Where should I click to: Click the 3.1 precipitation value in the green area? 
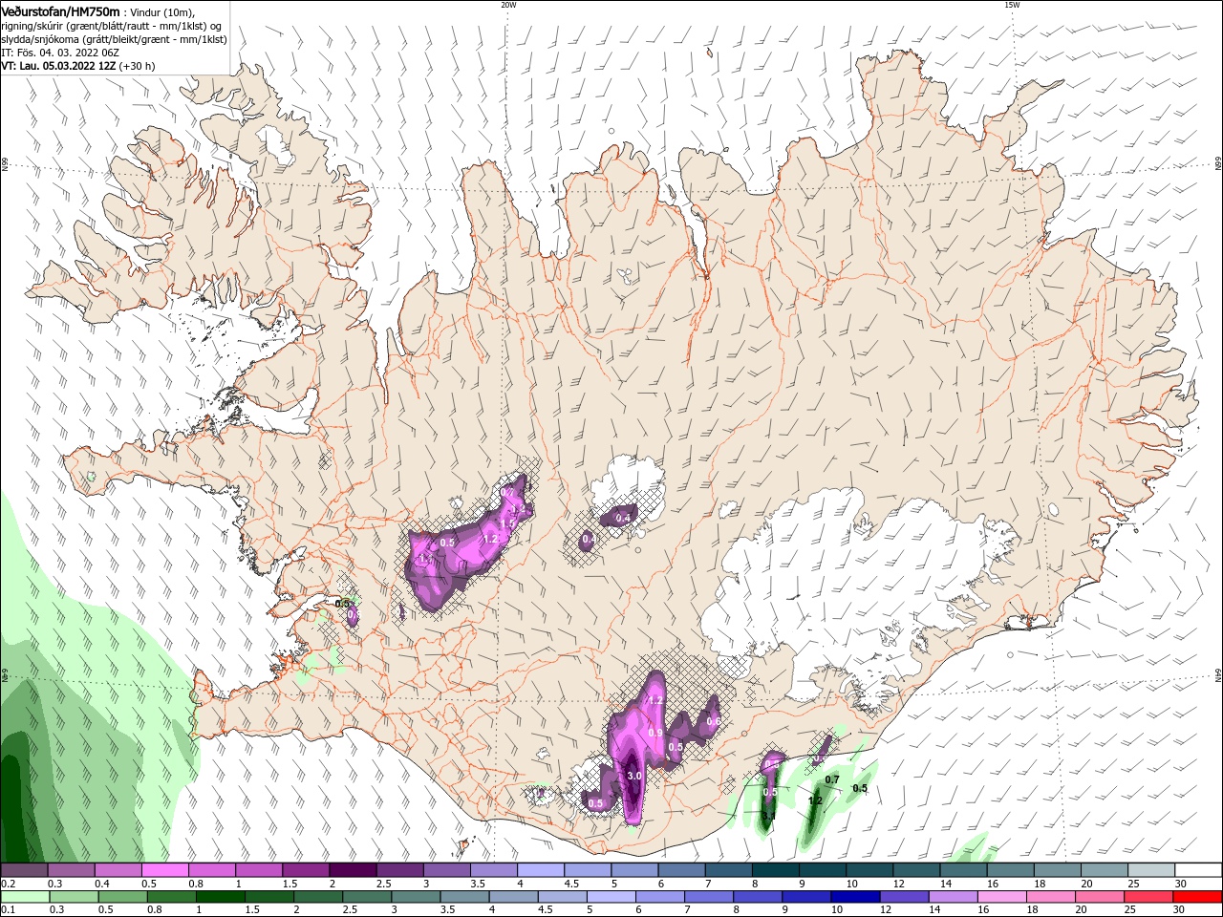point(768,815)
